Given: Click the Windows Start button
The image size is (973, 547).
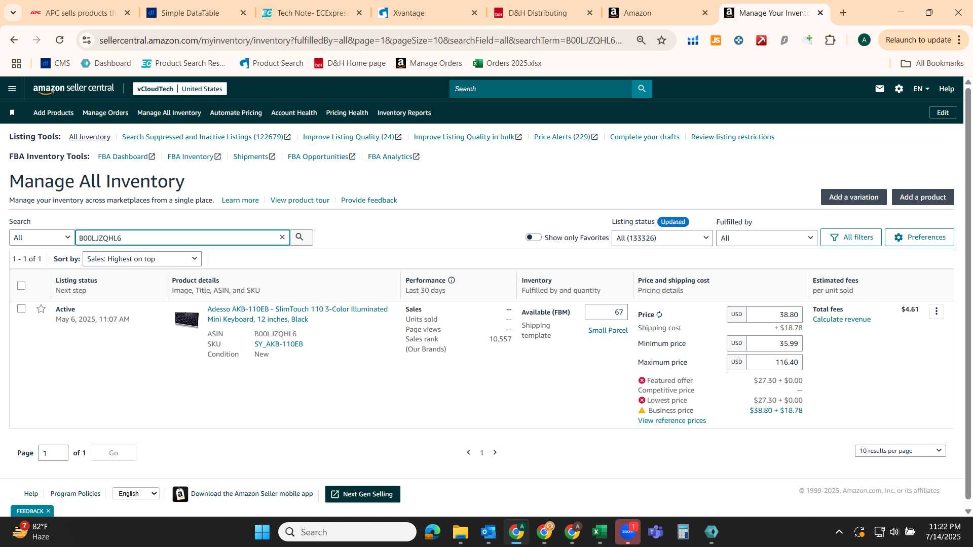Looking at the screenshot, I should point(262,532).
